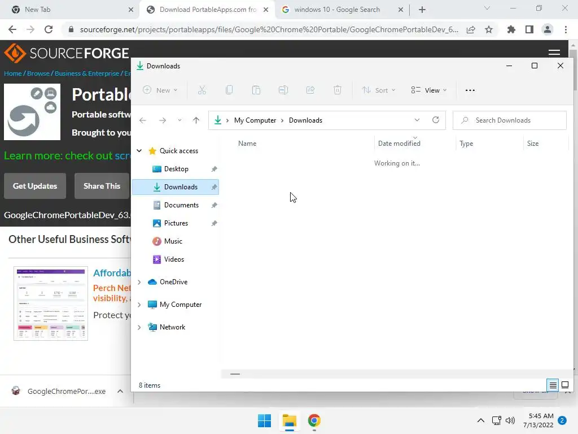Open SourceForge hamburger menu

pos(554,52)
